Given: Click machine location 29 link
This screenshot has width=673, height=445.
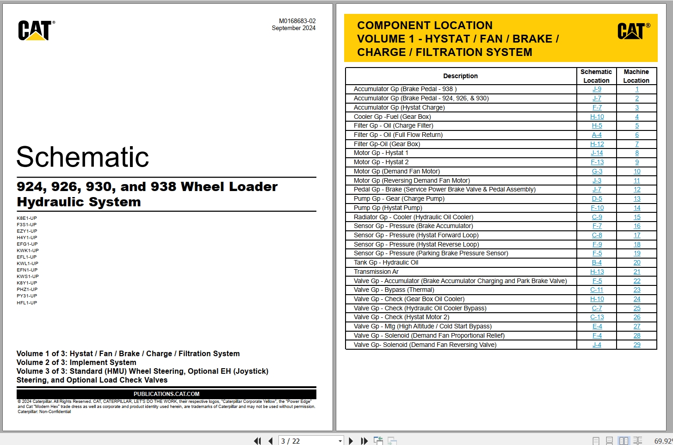Looking at the screenshot, I should [x=637, y=345].
